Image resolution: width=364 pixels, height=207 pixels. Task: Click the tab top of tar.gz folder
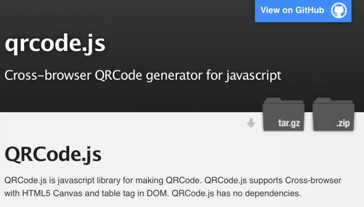tap(273, 100)
